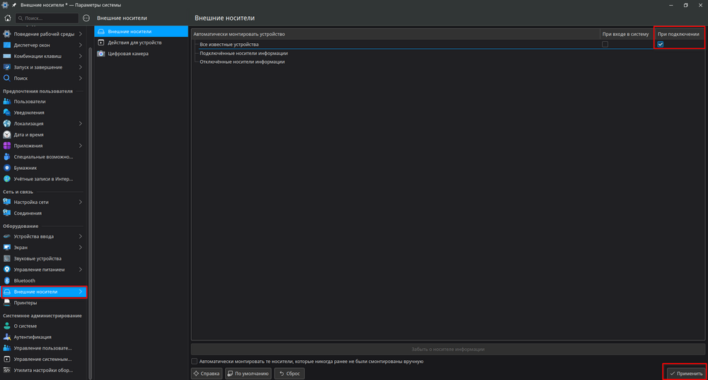Enable При входе в систему checkbox
708x380 pixels.
[x=605, y=45]
